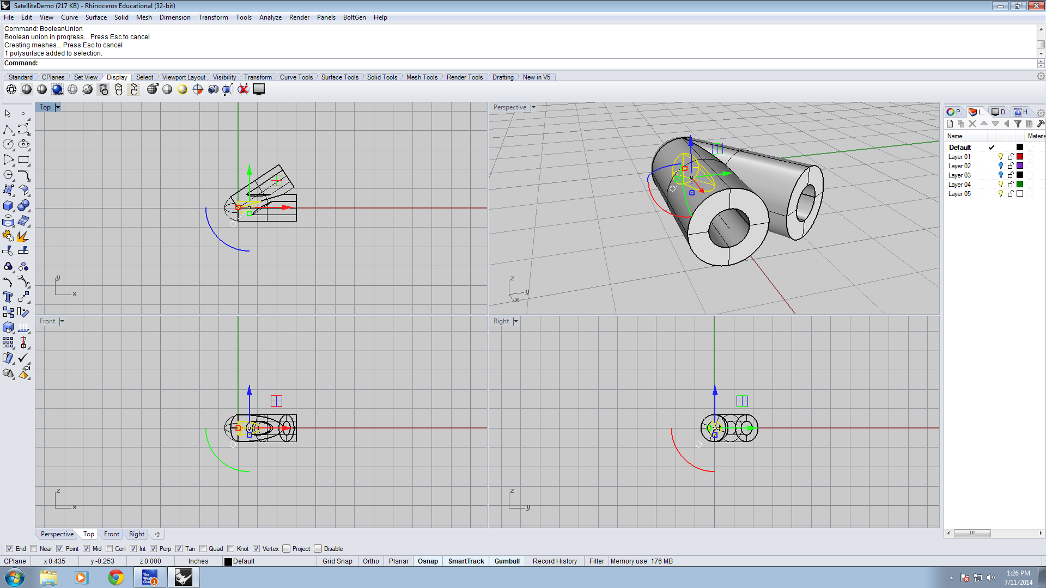
Task: Select the Rectangular Array tool
Action: tap(8, 342)
